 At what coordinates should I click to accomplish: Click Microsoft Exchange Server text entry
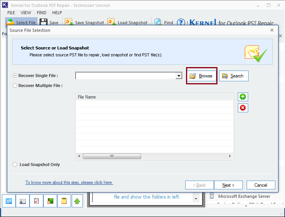(244, 196)
